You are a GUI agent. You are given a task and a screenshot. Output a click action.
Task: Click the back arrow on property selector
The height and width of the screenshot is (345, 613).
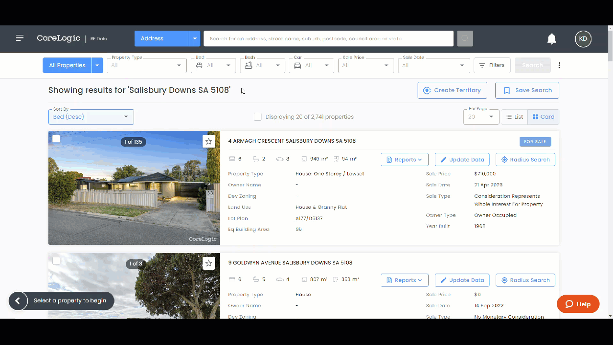18,301
